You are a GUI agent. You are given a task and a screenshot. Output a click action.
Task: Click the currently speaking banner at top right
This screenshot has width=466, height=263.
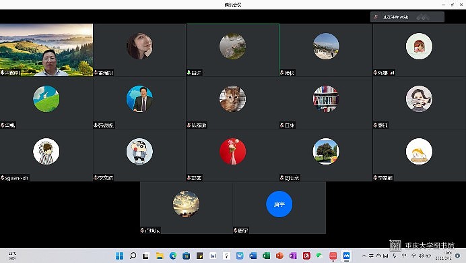(407, 17)
